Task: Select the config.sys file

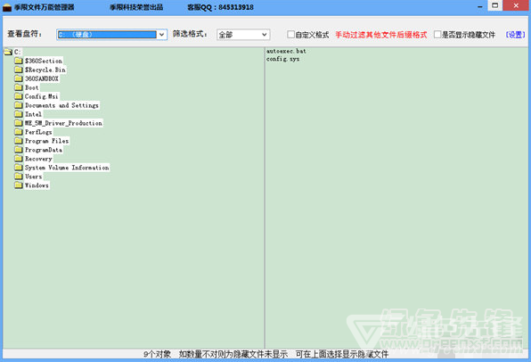Action: [x=282, y=59]
